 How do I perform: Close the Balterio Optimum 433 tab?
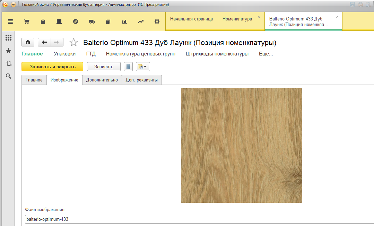point(337,17)
